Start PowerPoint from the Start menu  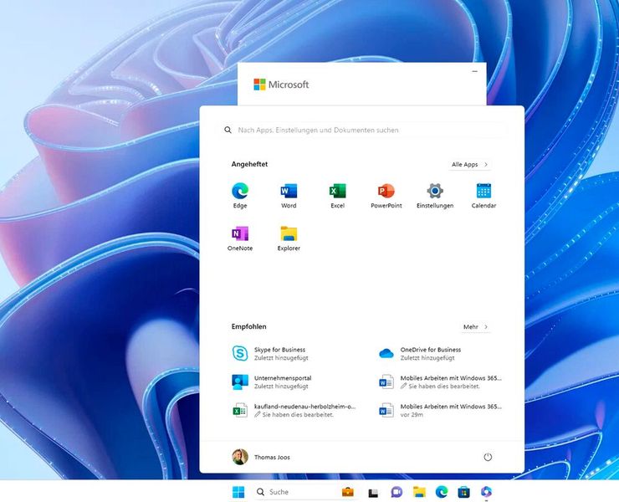pyautogui.click(x=386, y=196)
